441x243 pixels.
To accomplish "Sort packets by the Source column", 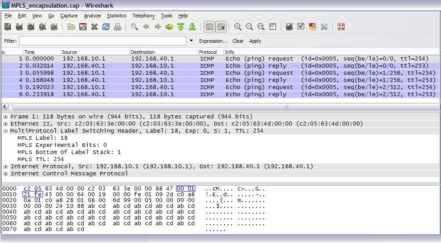I will pos(95,52).
